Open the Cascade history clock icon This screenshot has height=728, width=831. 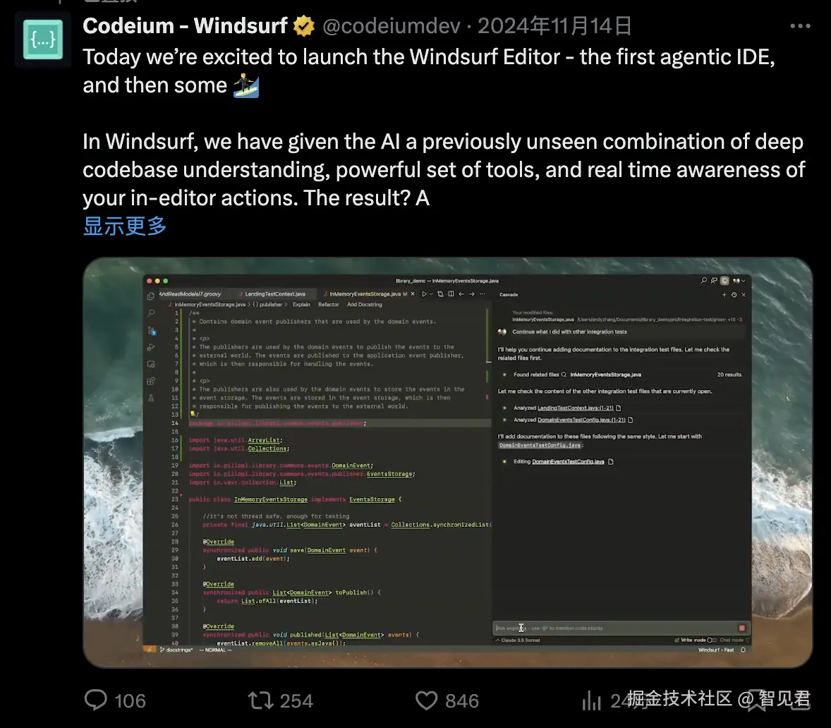pyautogui.click(x=734, y=295)
